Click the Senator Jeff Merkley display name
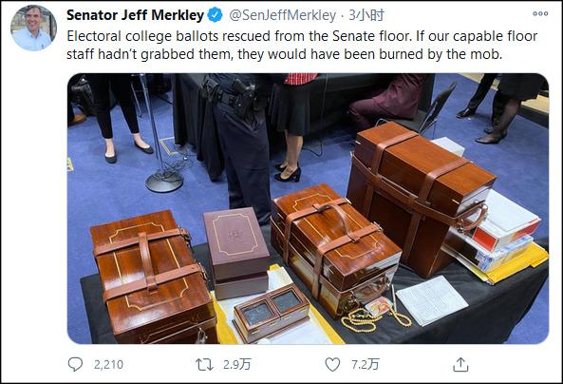The image size is (563, 384). click(136, 15)
